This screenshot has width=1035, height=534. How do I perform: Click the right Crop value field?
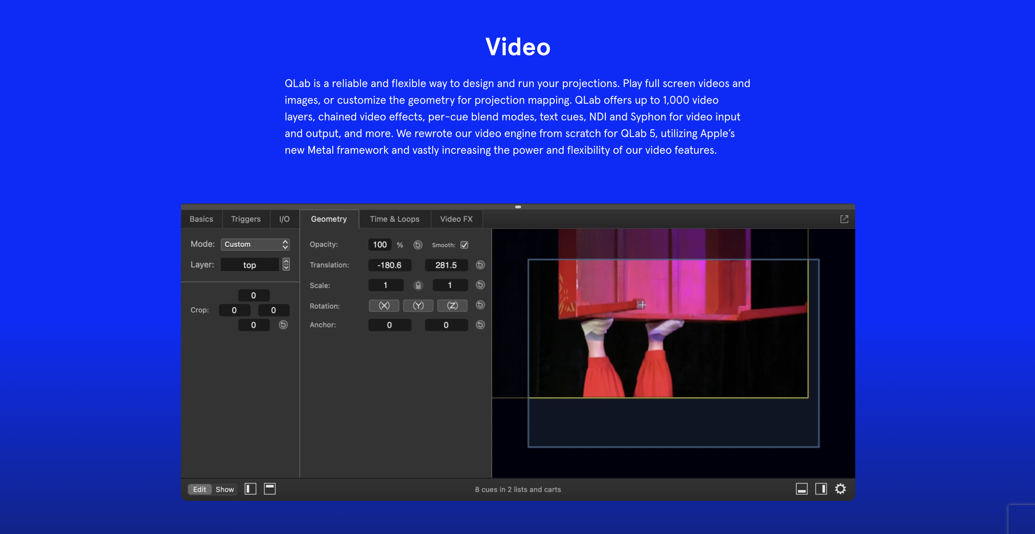click(274, 310)
